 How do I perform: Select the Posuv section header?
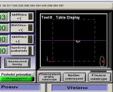[20, 87]
